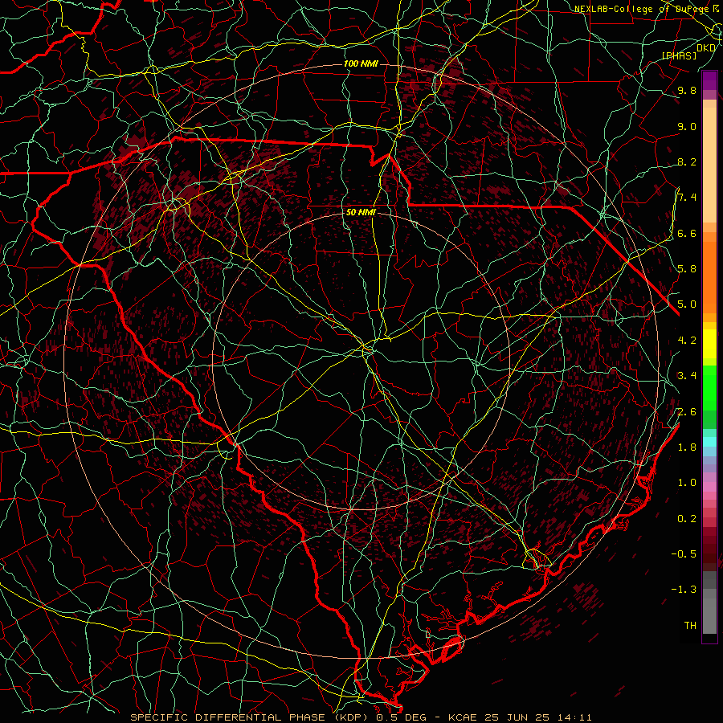723x723 pixels.
Task: Click the 5.8 value on the color scale
Action: click(x=687, y=269)
